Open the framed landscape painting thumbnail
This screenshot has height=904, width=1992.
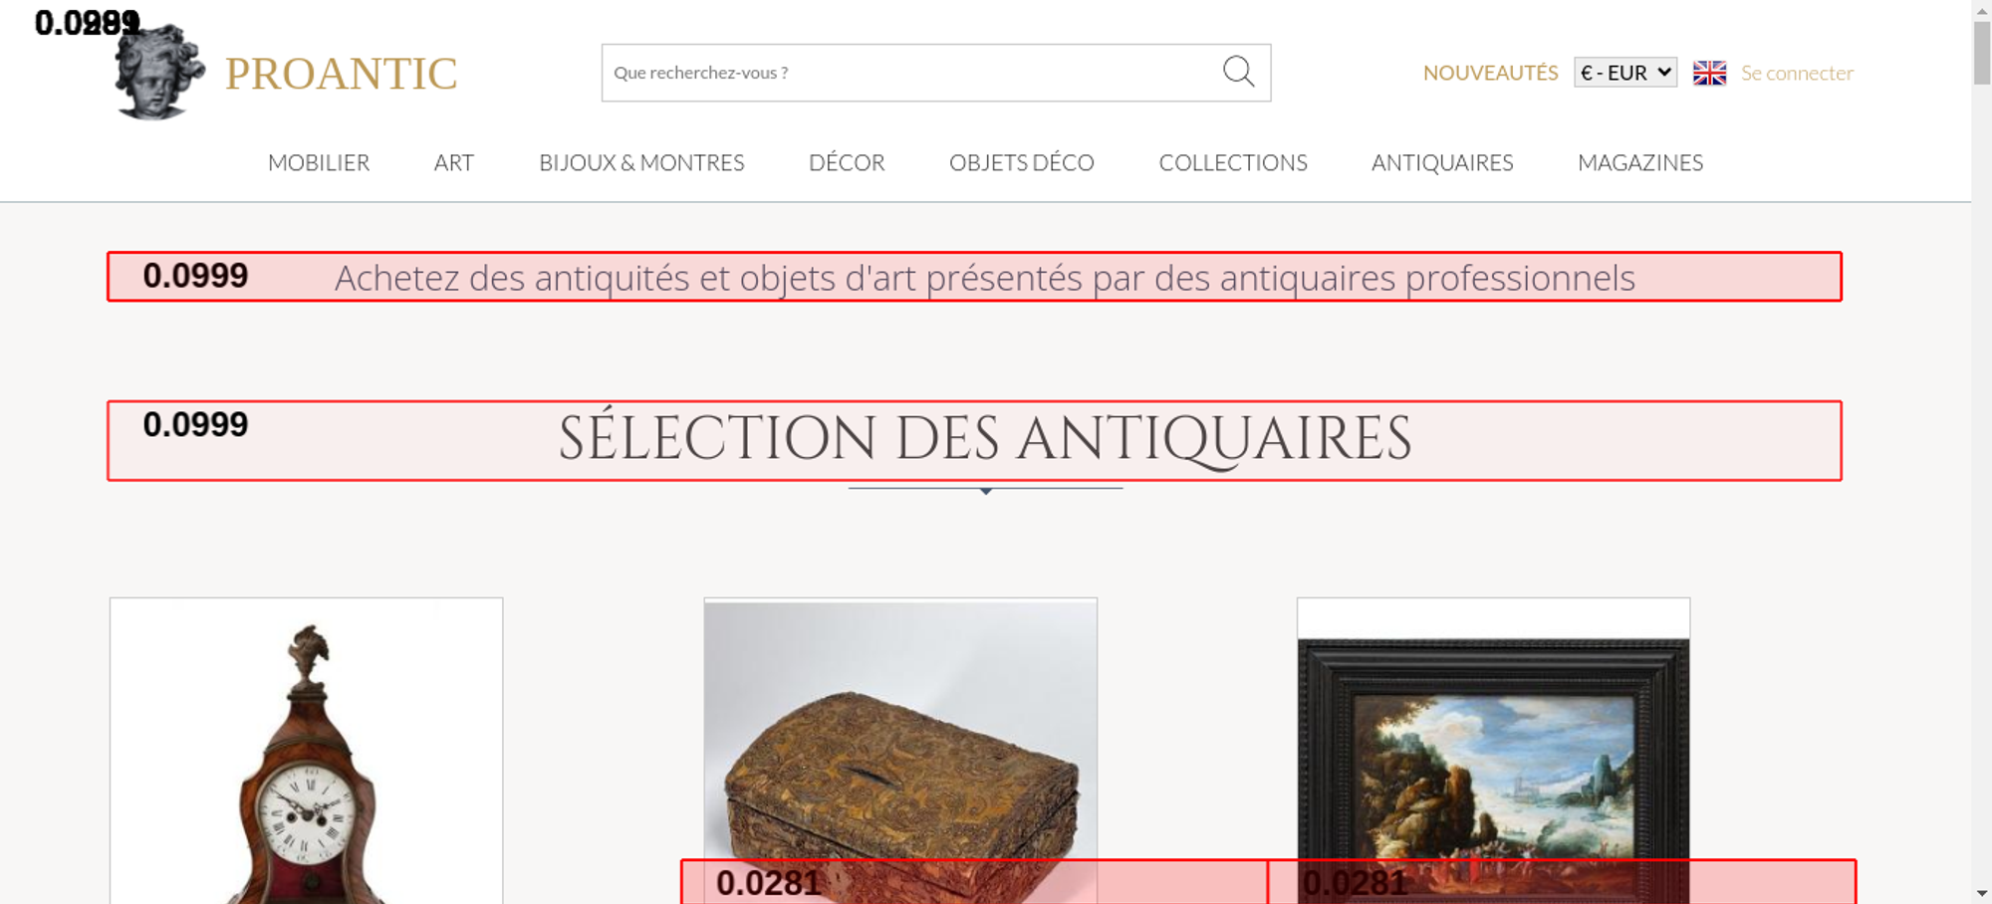point(1493,747)
